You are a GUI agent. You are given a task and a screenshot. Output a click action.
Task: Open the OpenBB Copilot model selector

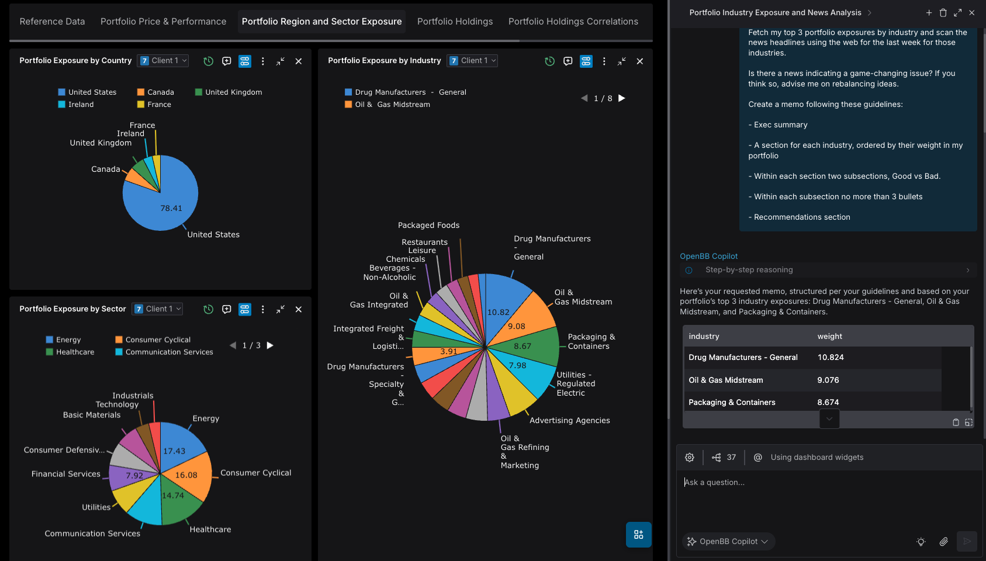tap(728, 542)
